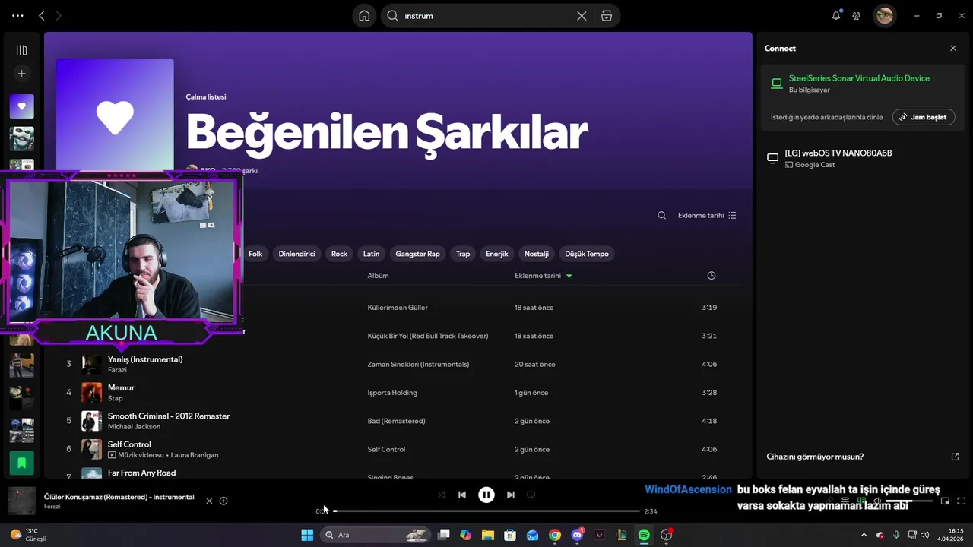The height and width of the screenshot is (547, 973).
Task: Sort by the duration clock icon
Action: (712, 276)
